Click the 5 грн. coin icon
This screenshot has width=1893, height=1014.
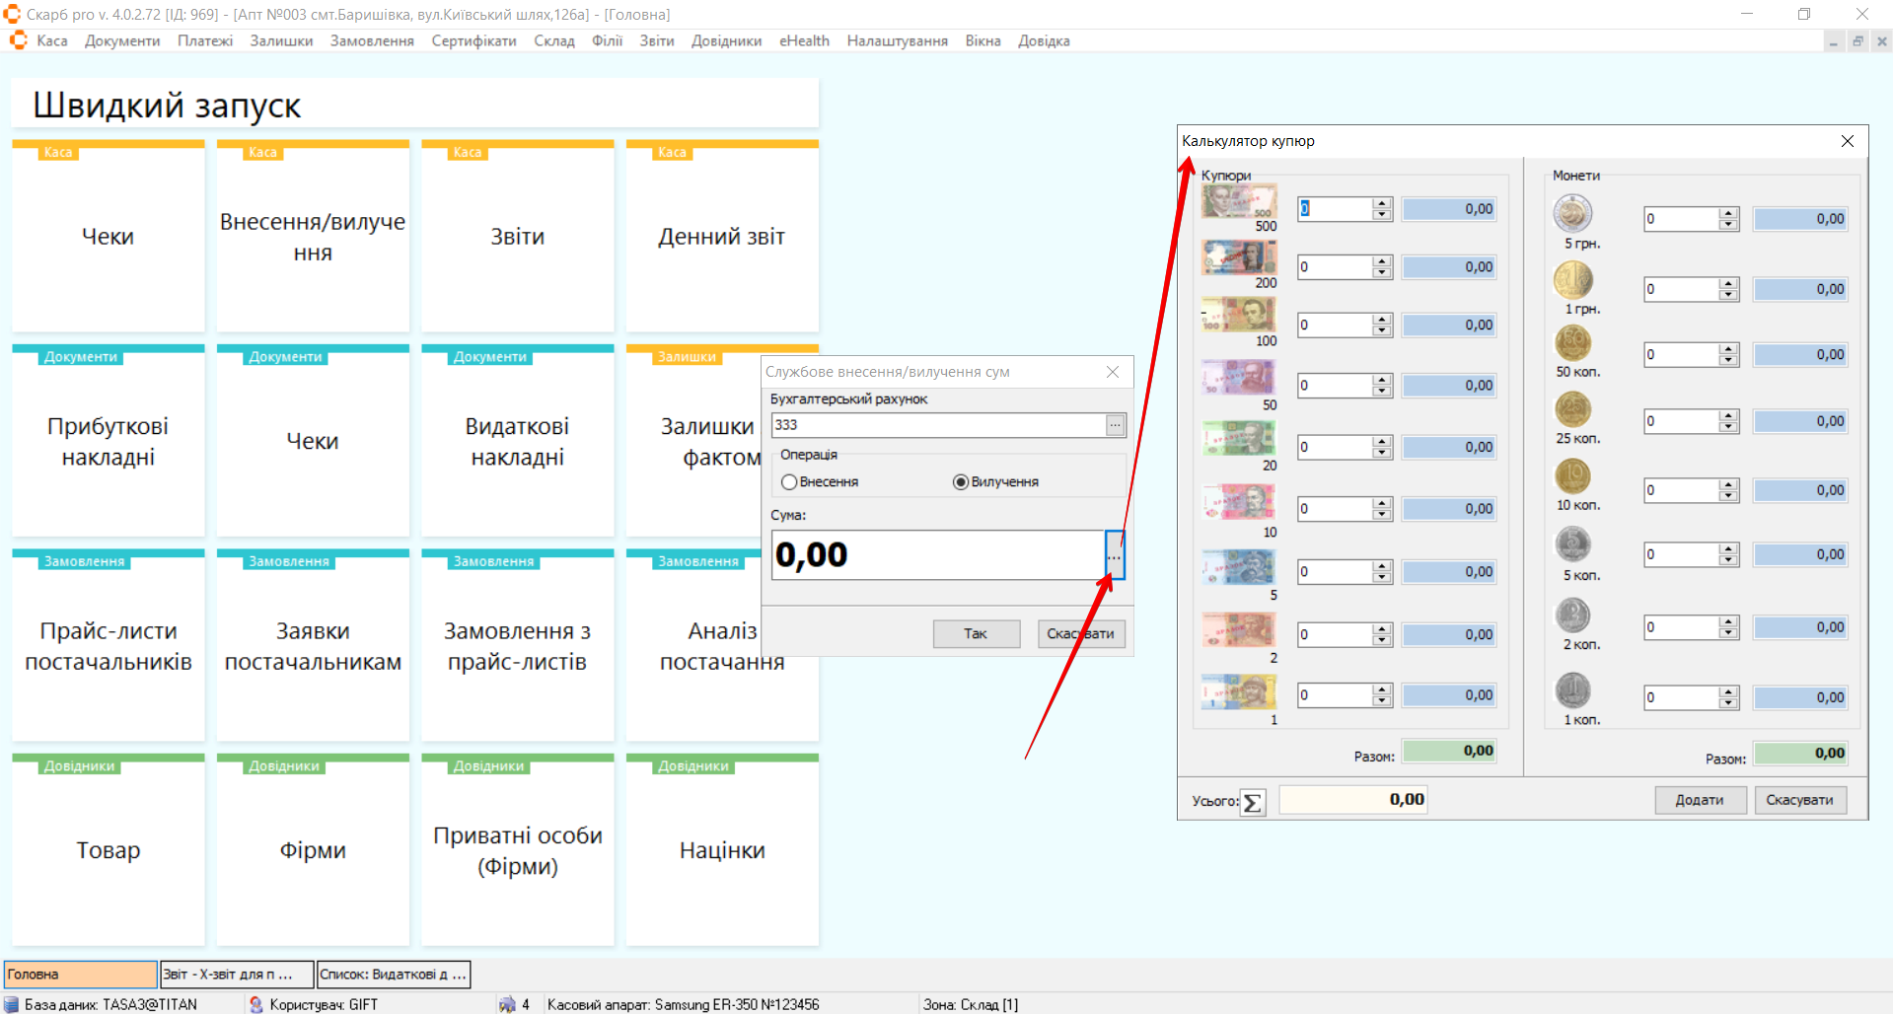pos(1572,214)
